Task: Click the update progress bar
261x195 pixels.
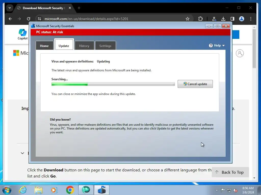Action: point(113,84)
